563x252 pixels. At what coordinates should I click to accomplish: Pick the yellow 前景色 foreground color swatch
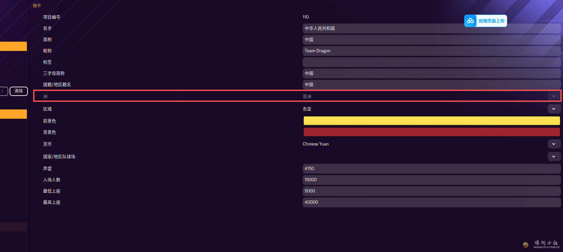pyautogui.click(x=431, y=121)
